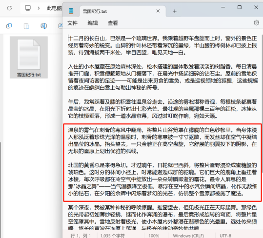Select the 雪国纪行.txt tab in Notepad
263x238 pixels.
122,11
